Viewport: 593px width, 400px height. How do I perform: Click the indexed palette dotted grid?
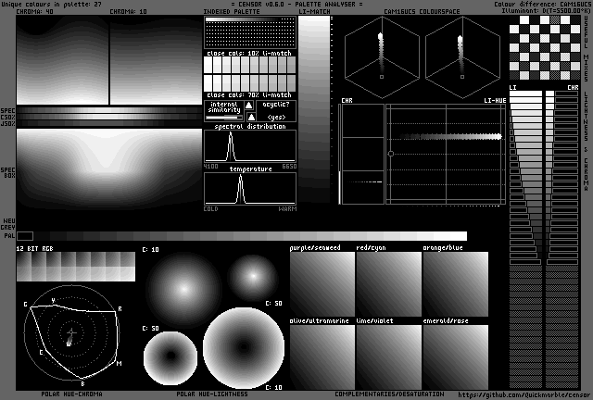point(250,31)
